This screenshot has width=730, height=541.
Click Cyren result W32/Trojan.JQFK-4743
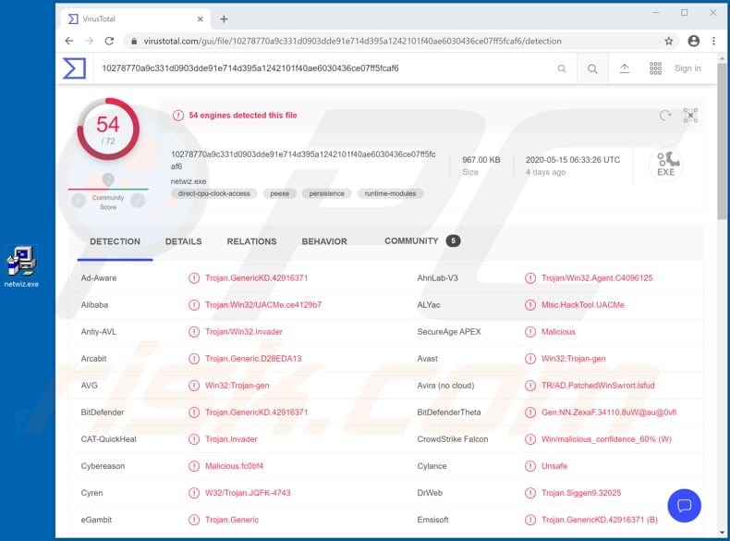coord(248,493)
